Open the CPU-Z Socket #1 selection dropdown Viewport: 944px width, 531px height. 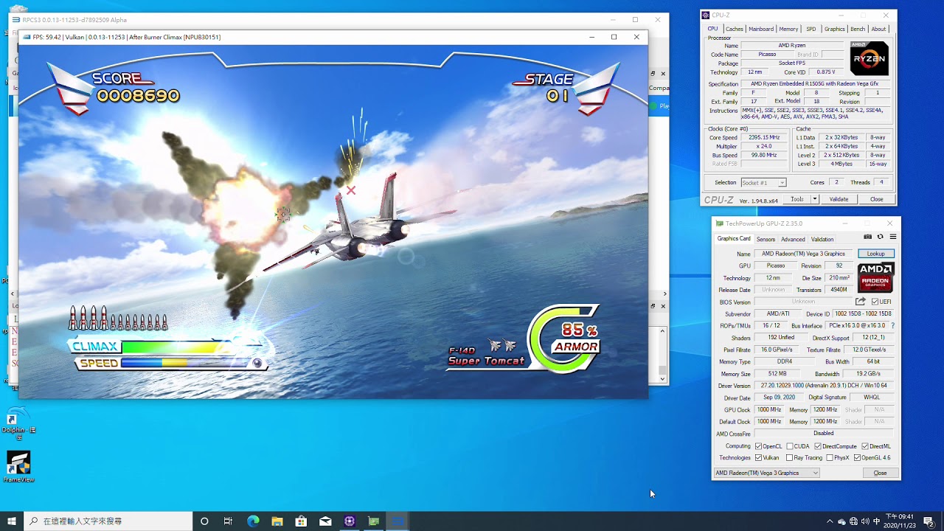[x=763, y=182]
